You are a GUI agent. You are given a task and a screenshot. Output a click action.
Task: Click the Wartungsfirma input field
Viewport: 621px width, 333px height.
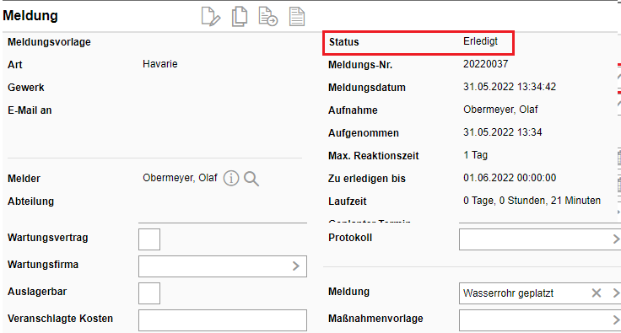click(223, 266)
